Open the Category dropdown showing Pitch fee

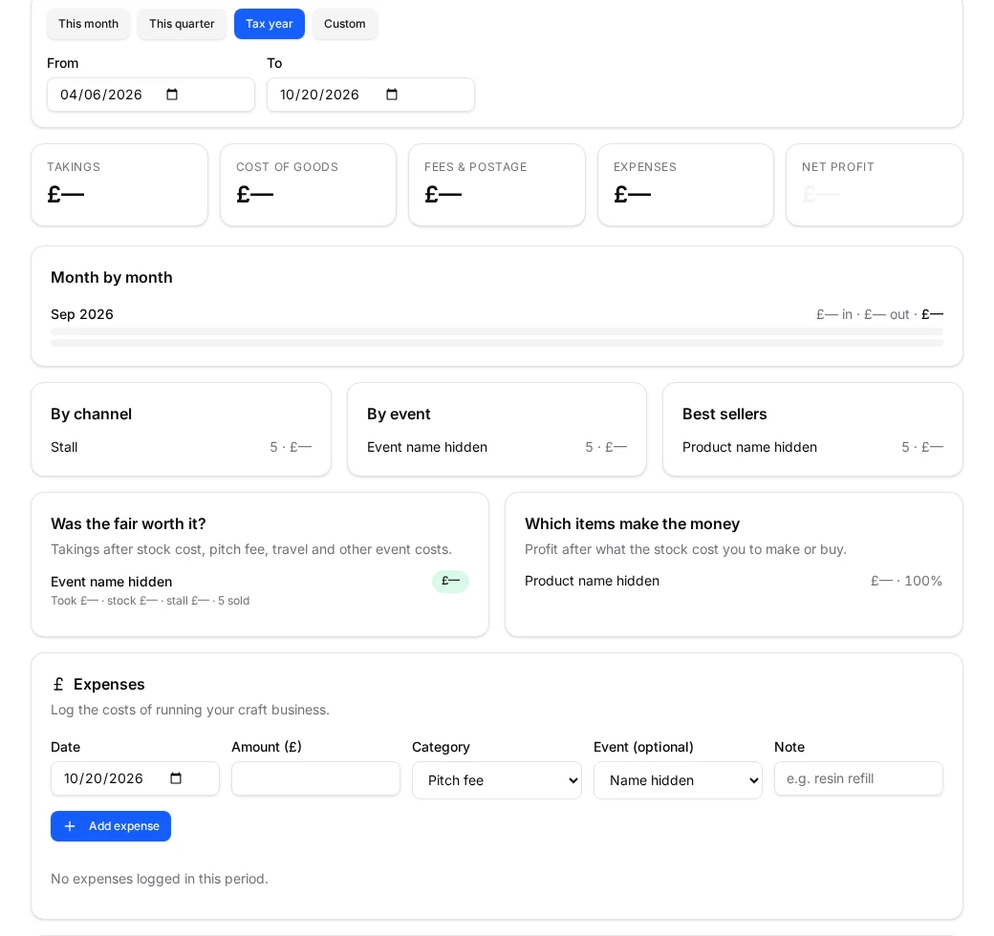(x=497, y=780)
